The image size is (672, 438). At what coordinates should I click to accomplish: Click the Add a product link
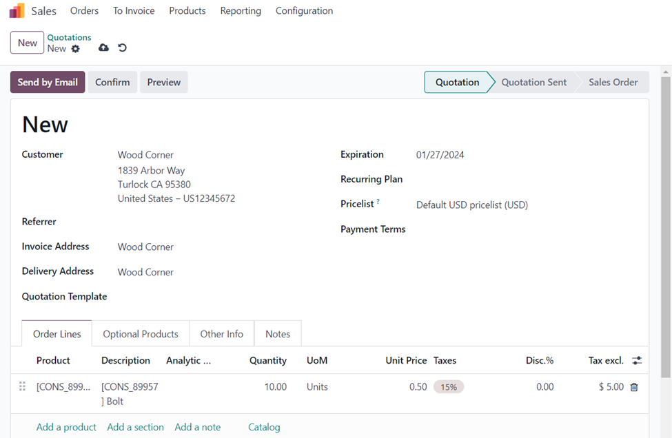coord(66,427)
